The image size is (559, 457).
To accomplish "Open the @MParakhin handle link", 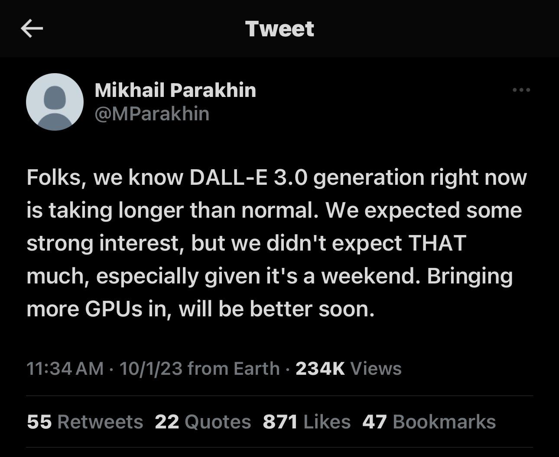I will pos(152,114).
